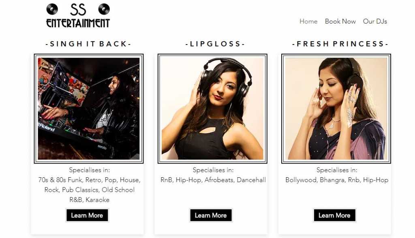This screenshot has height=238, width=415.
Task: Open the Lipgloss DJ headphones photo
Action: coord(212,109)
